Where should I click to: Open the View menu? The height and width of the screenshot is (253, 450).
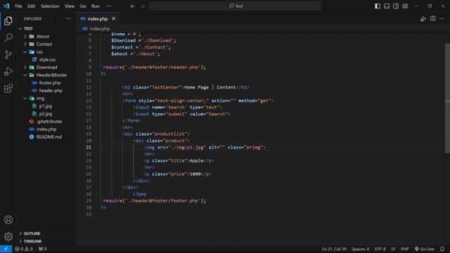pyautogui.click(x=70, y=6)
